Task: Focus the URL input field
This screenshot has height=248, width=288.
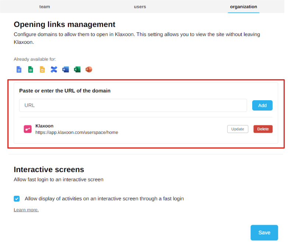Action: 133,105
